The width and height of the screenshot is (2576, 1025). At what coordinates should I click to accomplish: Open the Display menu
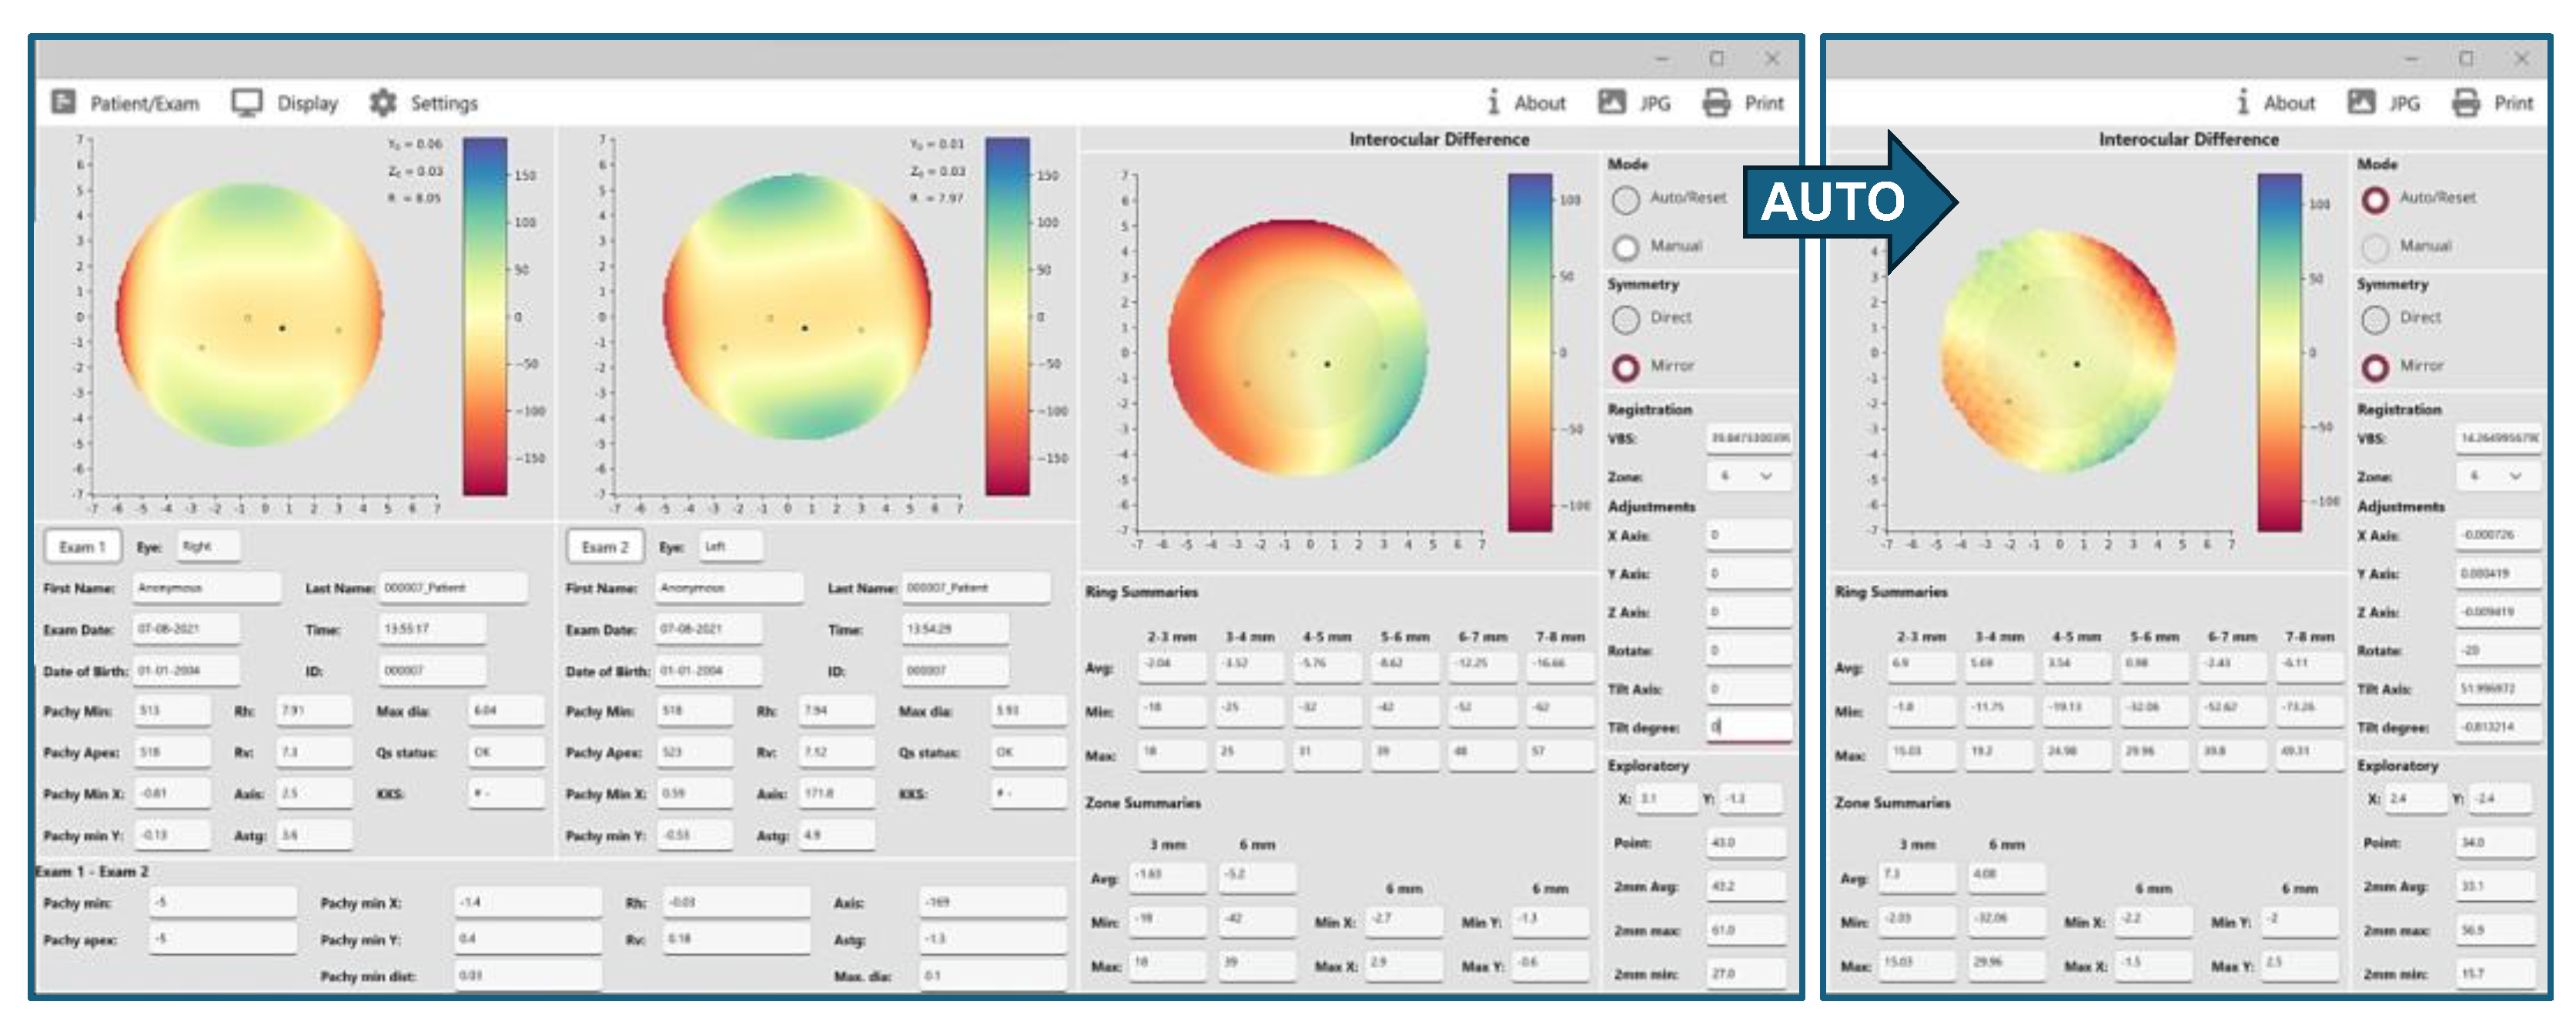pyautogui.click(x=307, y=103)
